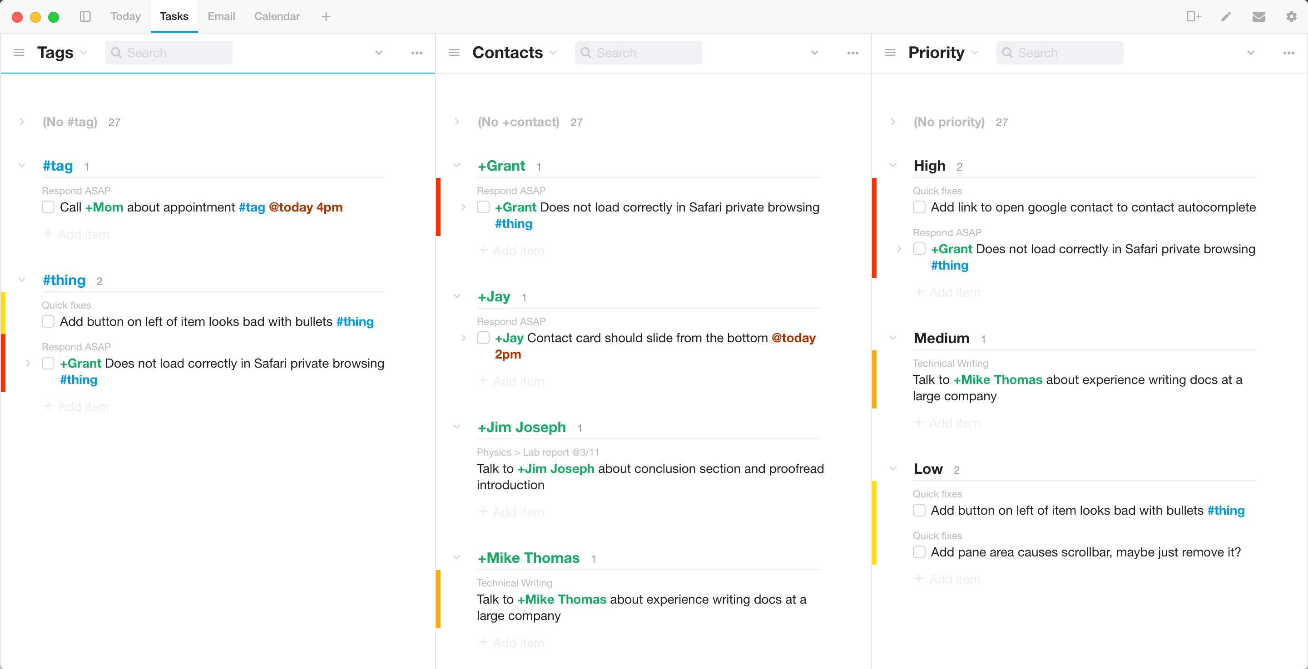Image resolution: width=1308 pixels, height=669 pixels.
Task: Collapse the +Jim Joseph contact group
Action: click(457, 428)
